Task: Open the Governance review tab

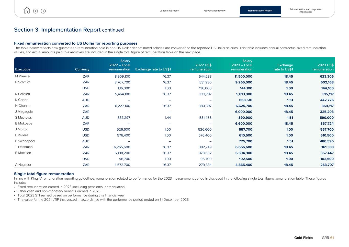Action: point(215,11)
